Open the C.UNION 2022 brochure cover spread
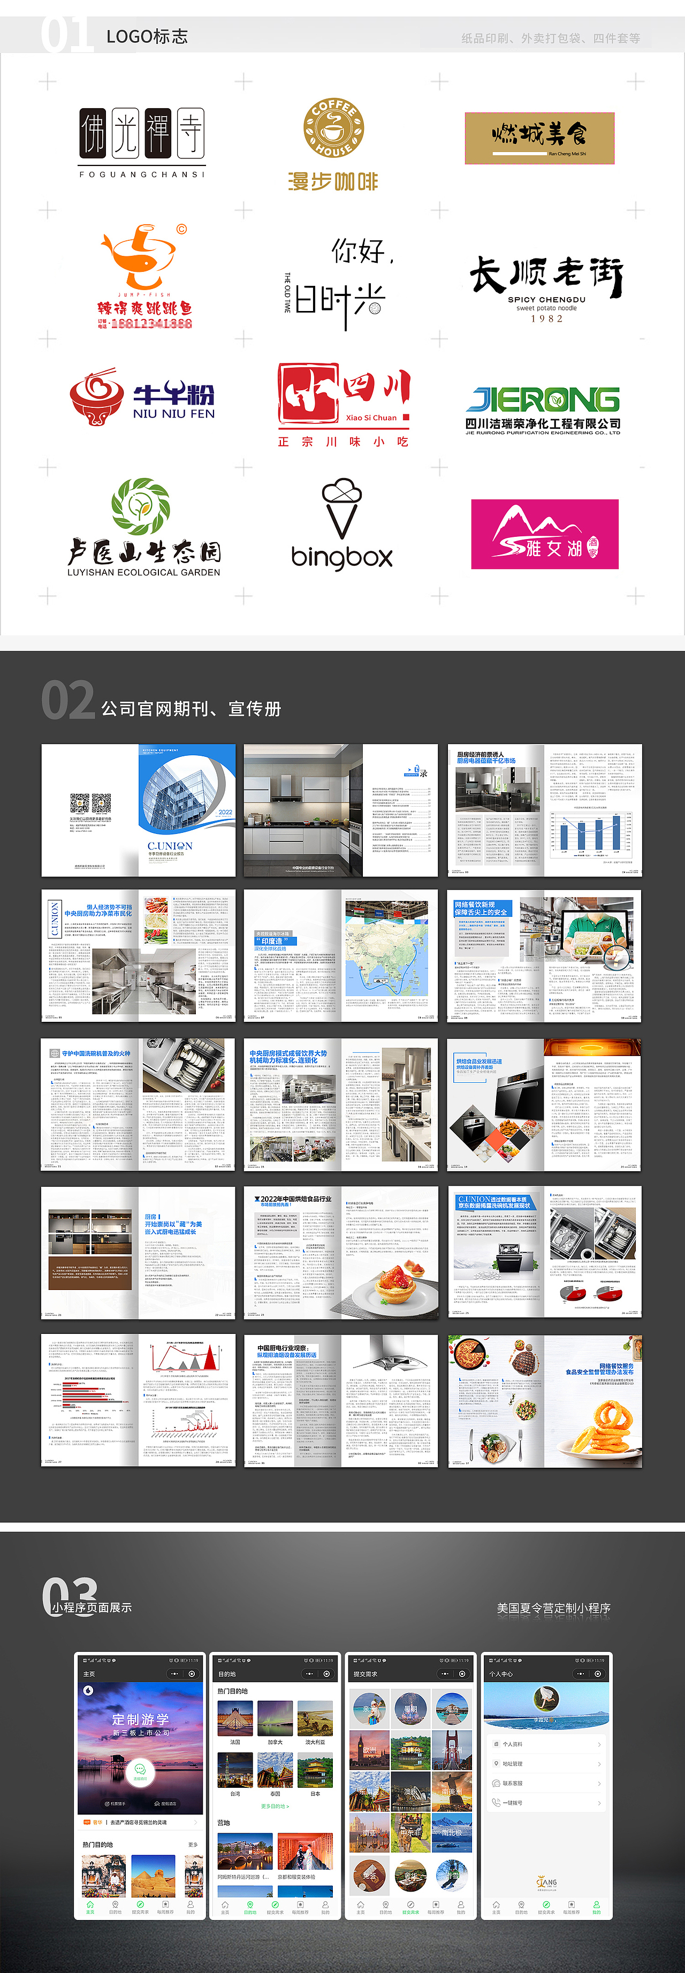 pyautogui.click(x=139, y=810)
